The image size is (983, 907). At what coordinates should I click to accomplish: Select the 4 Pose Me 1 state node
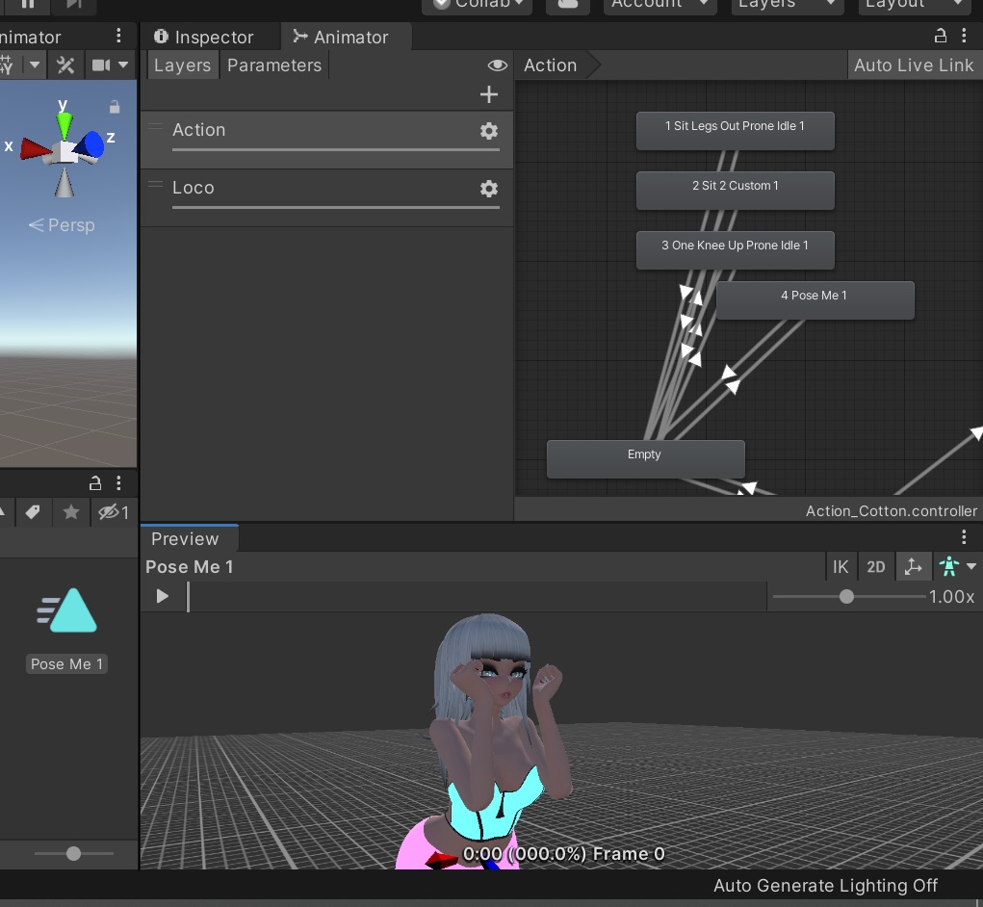(x=815, y=300)
